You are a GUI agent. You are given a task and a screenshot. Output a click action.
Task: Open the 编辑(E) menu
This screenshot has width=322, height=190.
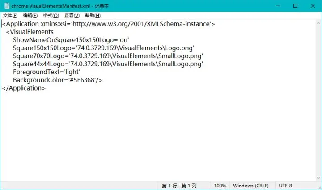coord(30,16)
